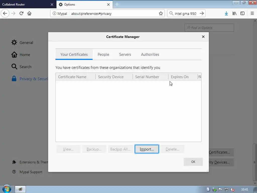The width and height of the screenshot is (257, 193).
Task: Click the General gear icon
Action: click(14, 42)
